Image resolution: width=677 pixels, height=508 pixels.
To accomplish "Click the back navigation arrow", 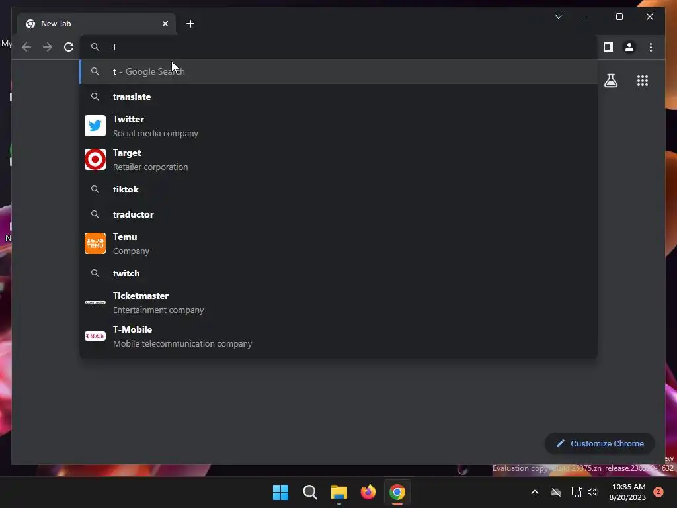I will [x=26, y=47].
